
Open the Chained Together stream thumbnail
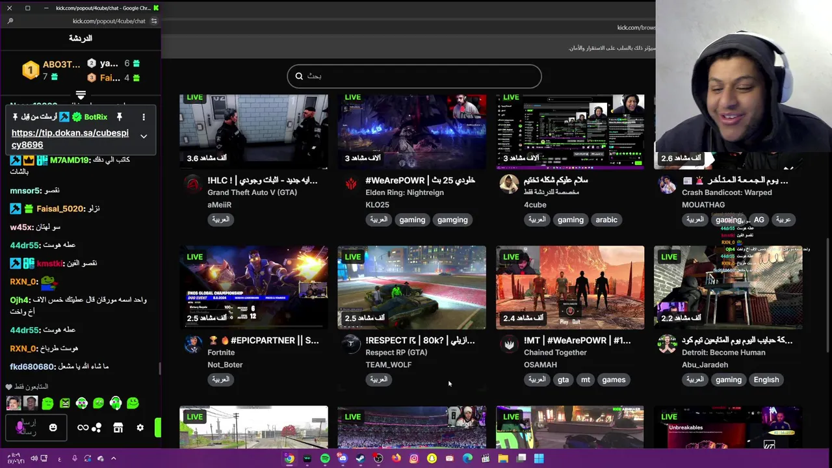point(570,287)
